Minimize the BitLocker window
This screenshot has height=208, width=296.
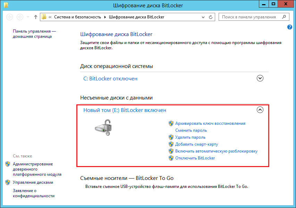(x=264, y=4)
